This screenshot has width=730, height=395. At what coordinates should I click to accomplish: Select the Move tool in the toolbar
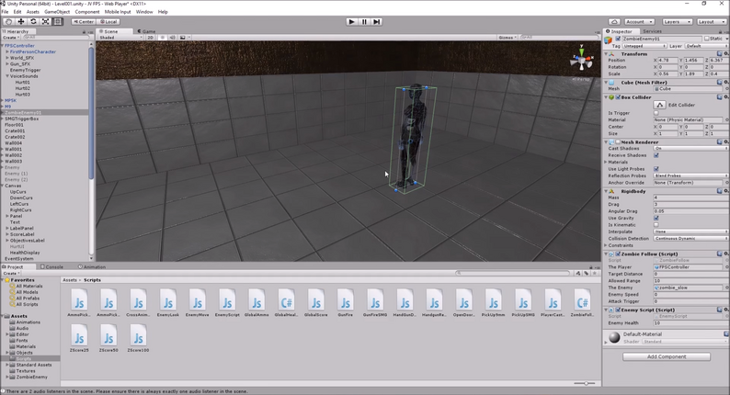(x=21, y=21)
